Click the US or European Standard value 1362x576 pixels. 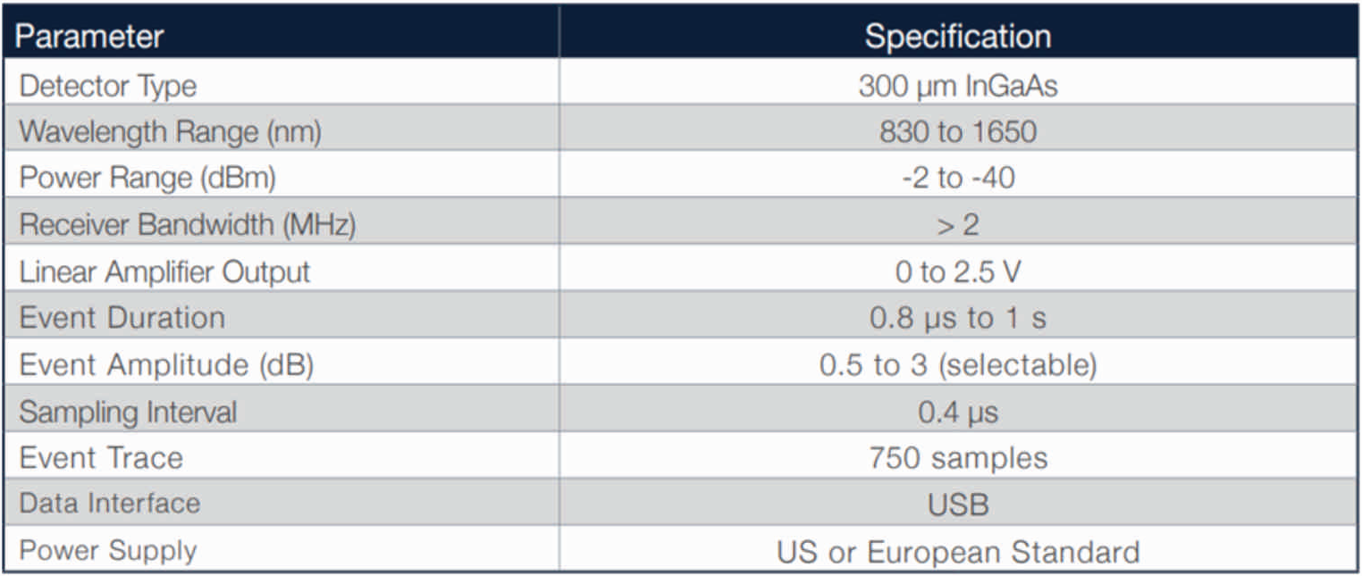(x=957, y=551)
